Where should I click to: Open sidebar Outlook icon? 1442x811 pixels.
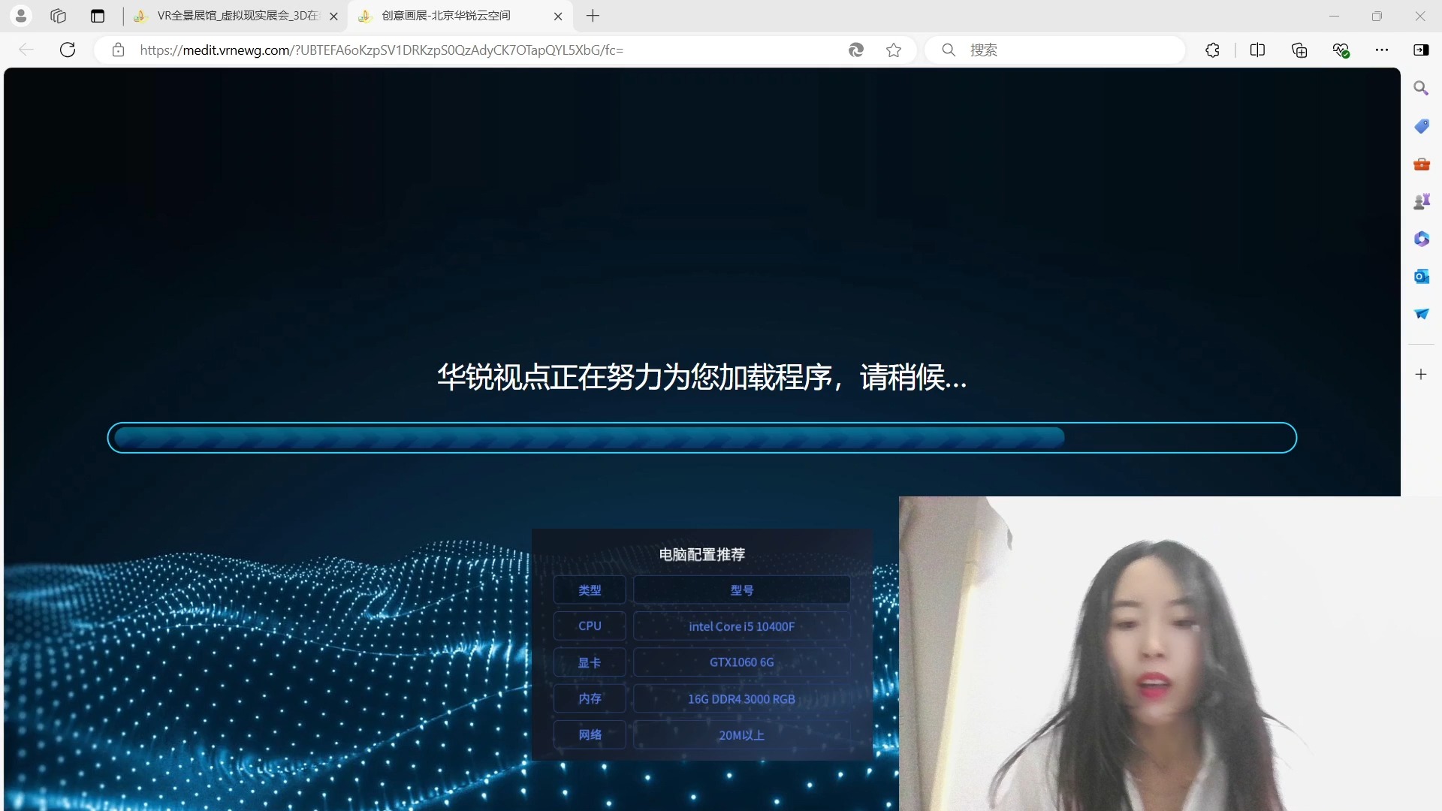point(1421,276)
